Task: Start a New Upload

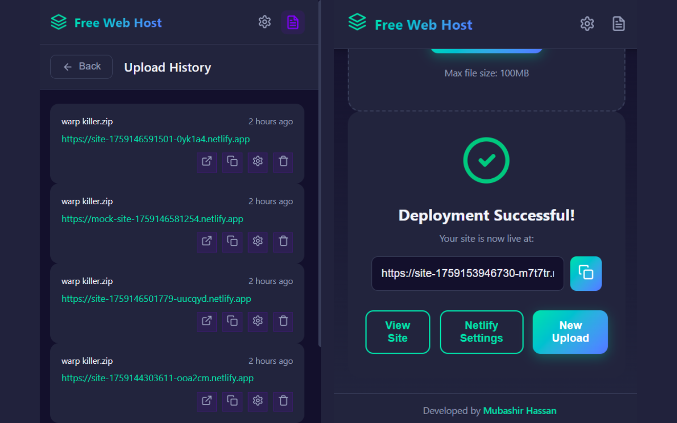Action: pyautogui.click(x=570, y=332)
